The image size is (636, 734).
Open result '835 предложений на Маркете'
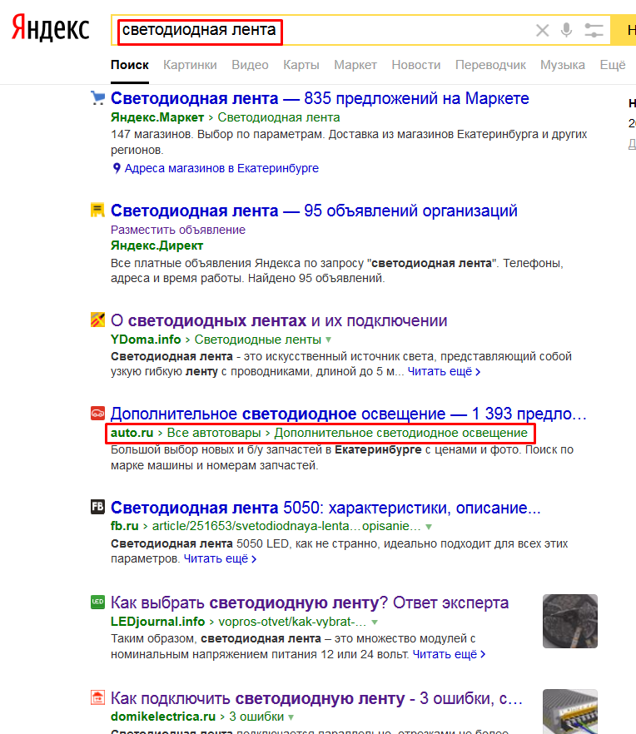pos(320,98)
